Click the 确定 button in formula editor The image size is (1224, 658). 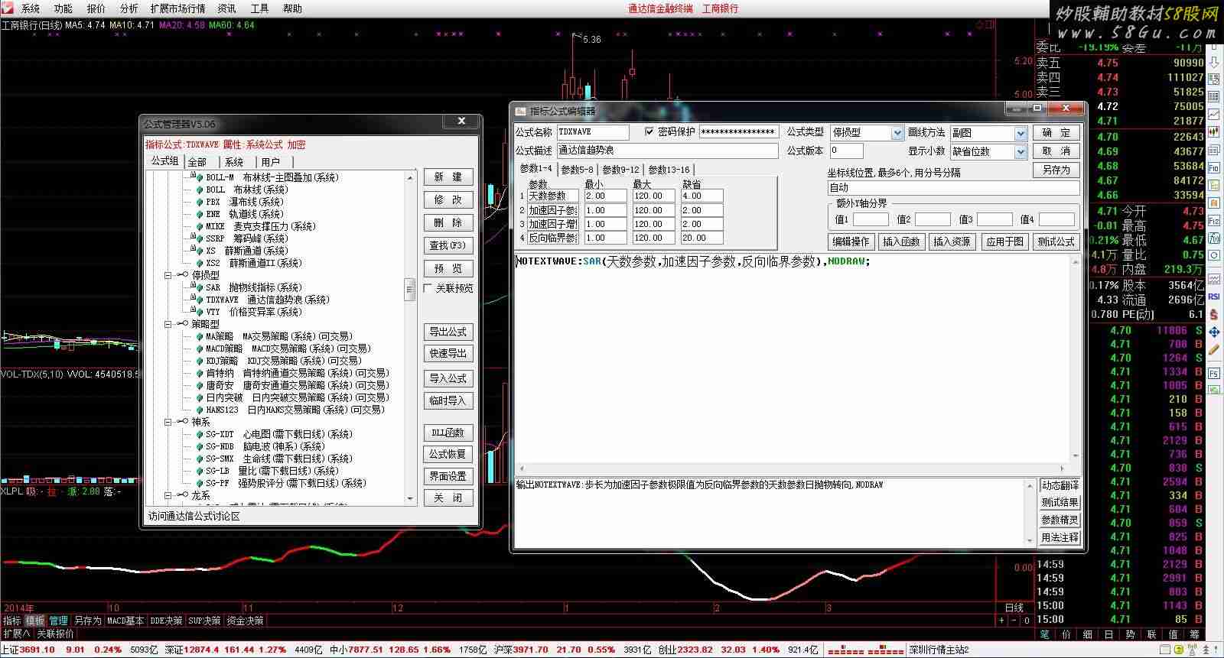click(1056, 132)
